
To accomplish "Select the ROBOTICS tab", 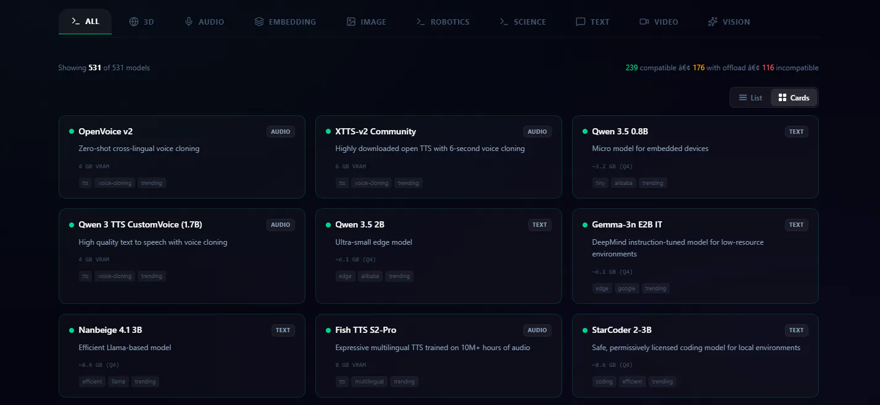I will point(442,22).
